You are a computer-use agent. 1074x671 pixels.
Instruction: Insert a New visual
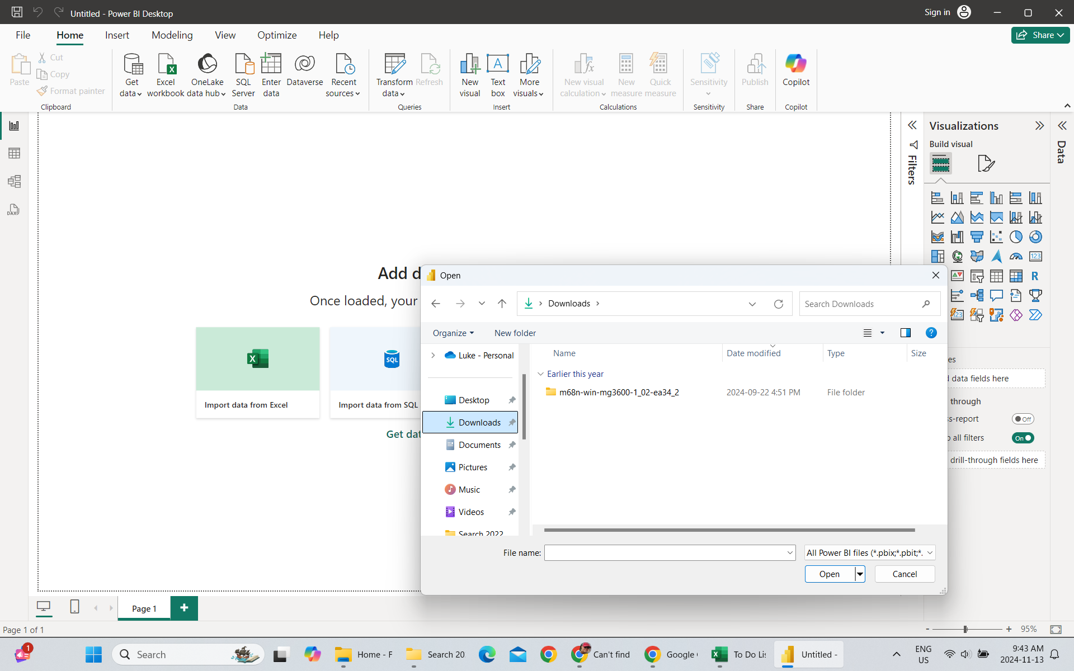470,75
